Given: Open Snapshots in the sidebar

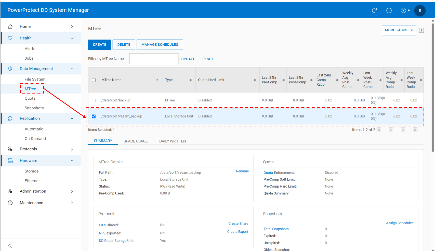Looking at the screenshot, I should 34,108.
